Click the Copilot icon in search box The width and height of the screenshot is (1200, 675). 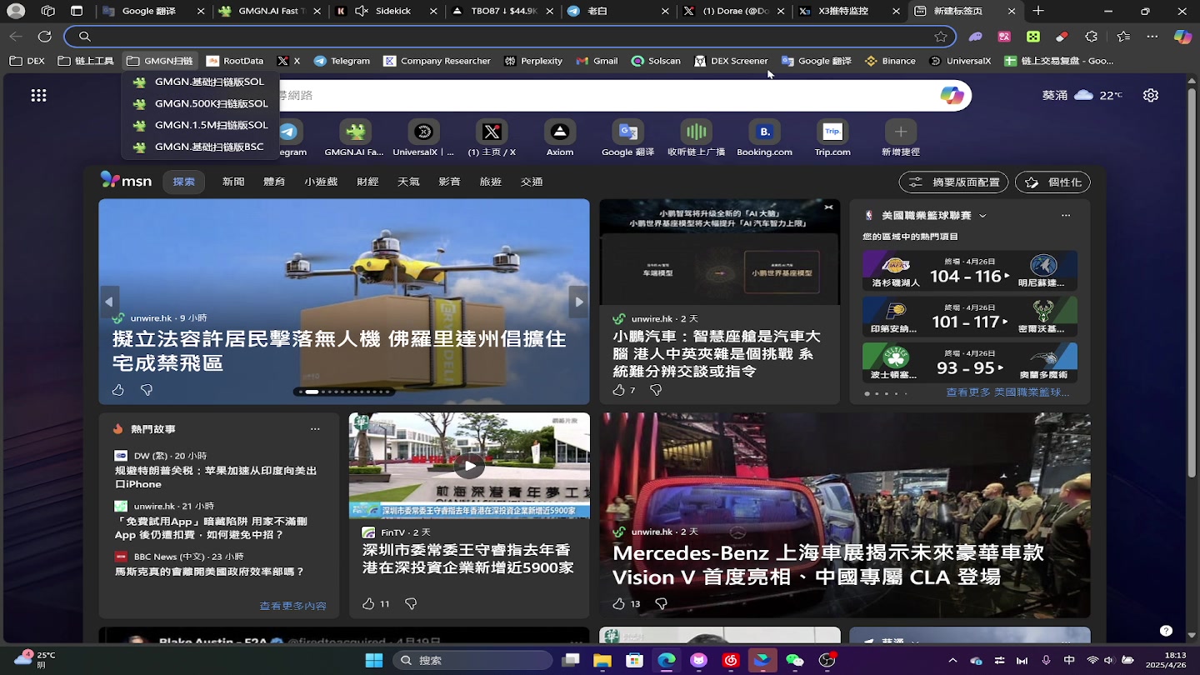point(952,95)
